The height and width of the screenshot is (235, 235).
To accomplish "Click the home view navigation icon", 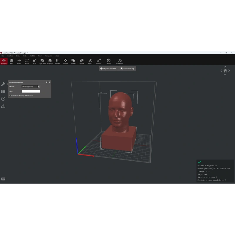I will (225, 70).
